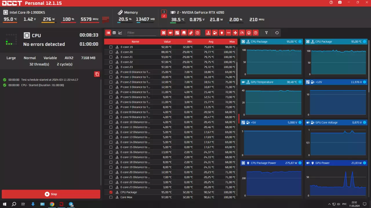Image resolution: width=371 pixels, height=208 pixels.
Task: Check the Core Max checkbox
Action: point(111,197)
